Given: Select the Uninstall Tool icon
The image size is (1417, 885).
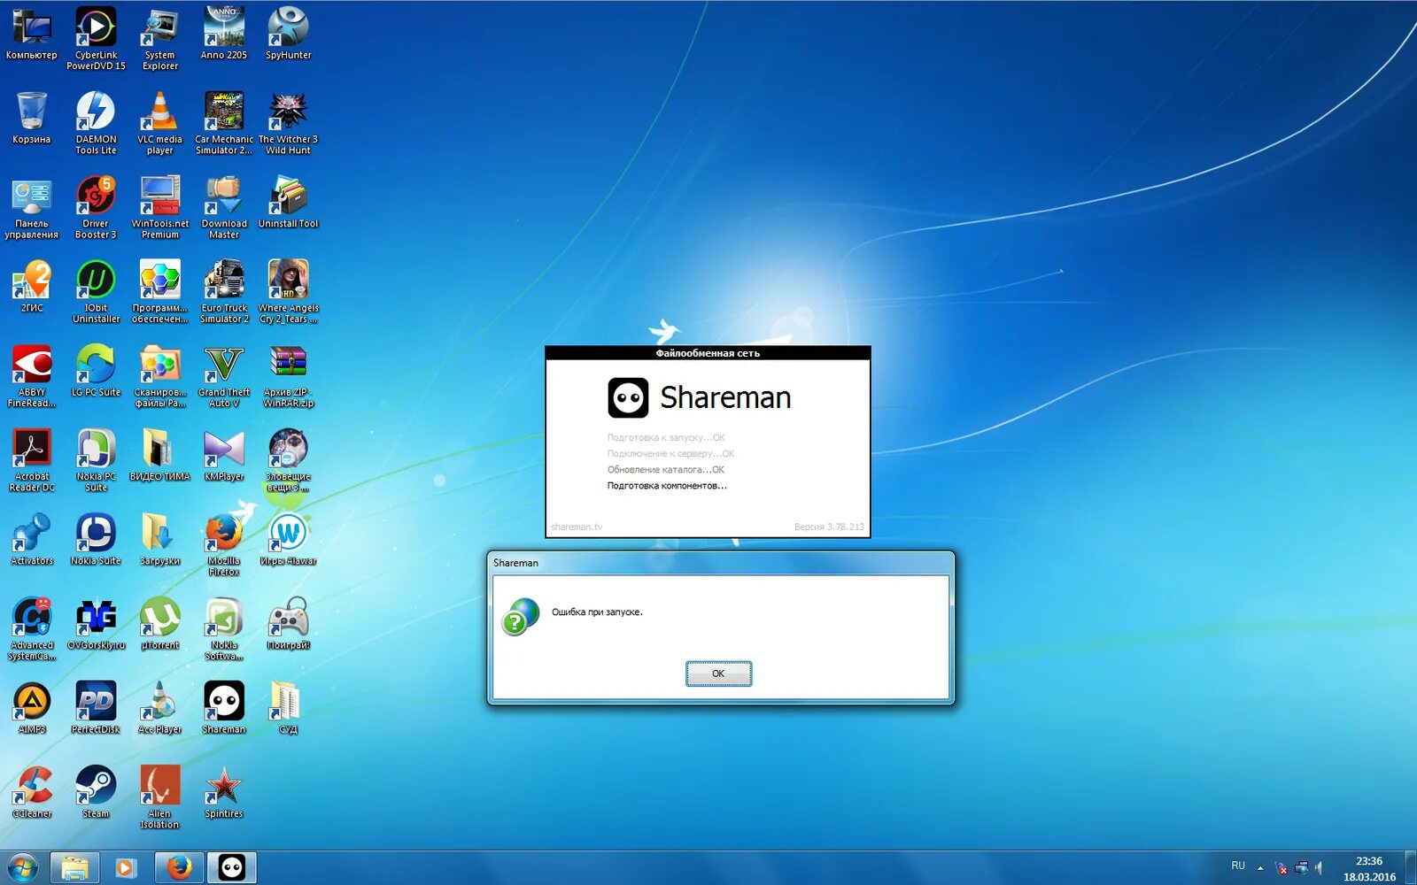Looking at the screenshot, I should coord(289,203).
